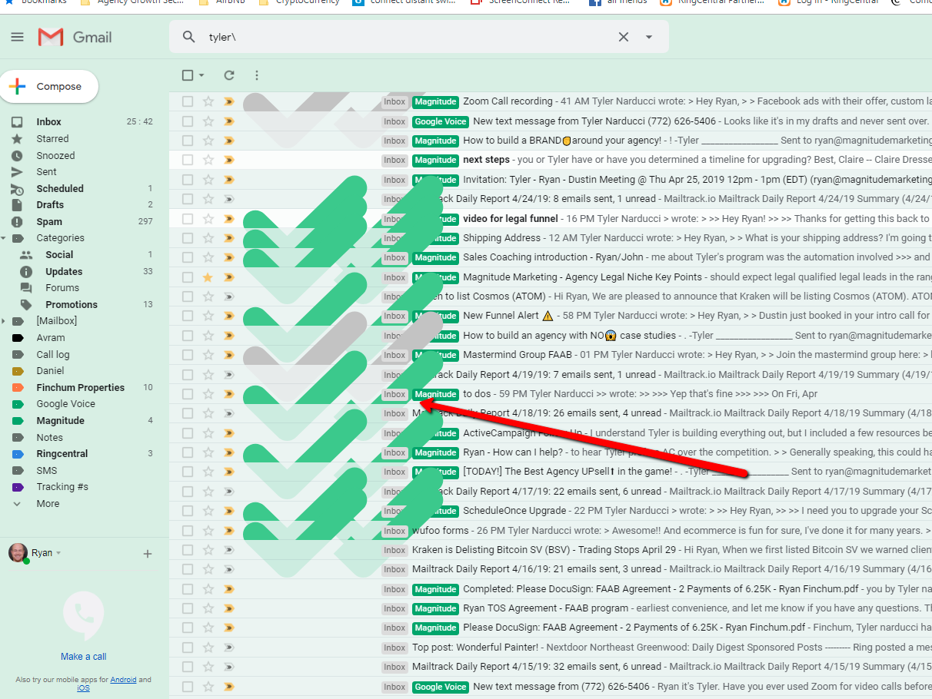Select the 'to dos' email checkbox
This screenshot has width=932, height=699.
(188, 394)
